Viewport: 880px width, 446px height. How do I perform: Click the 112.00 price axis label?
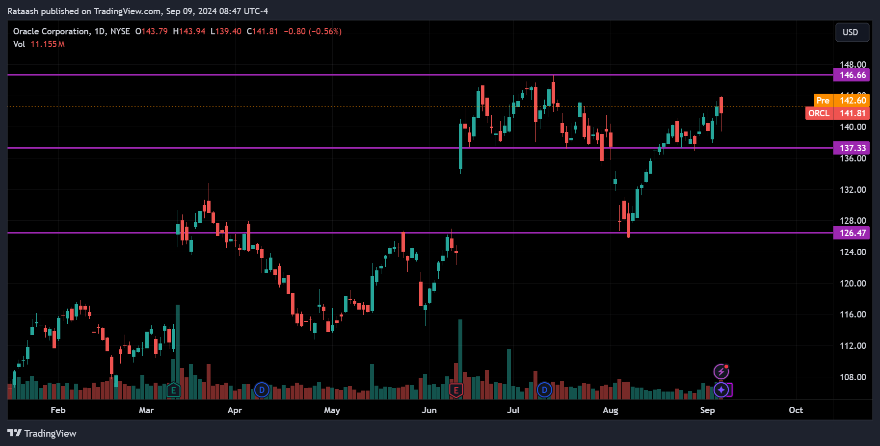point(853,346)
